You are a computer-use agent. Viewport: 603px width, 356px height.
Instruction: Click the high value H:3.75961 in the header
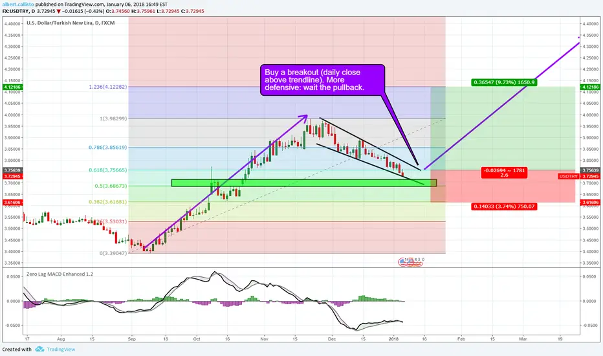143,11
